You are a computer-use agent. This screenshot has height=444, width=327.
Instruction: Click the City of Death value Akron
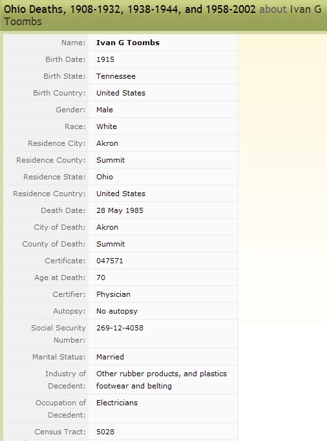point(107,227)
